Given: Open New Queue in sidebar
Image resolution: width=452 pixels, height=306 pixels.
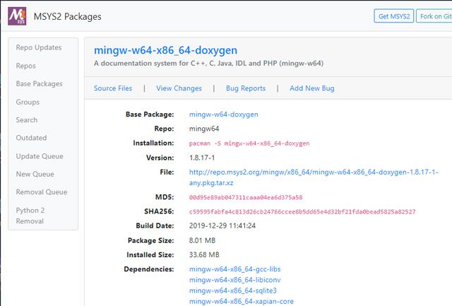Looking at the screenshot, I should tap(35, 174).
